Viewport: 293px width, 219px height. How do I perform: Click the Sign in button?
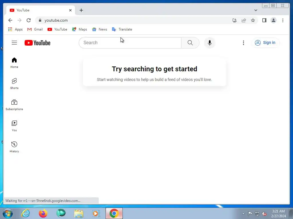[265, 43]
